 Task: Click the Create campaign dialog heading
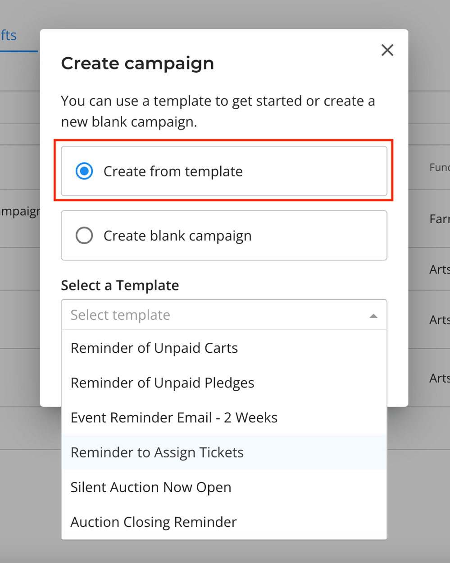pyautogui.click(x=137, y=63)
